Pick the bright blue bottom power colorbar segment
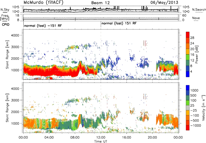Screen dimensions: 206x143 188,74
